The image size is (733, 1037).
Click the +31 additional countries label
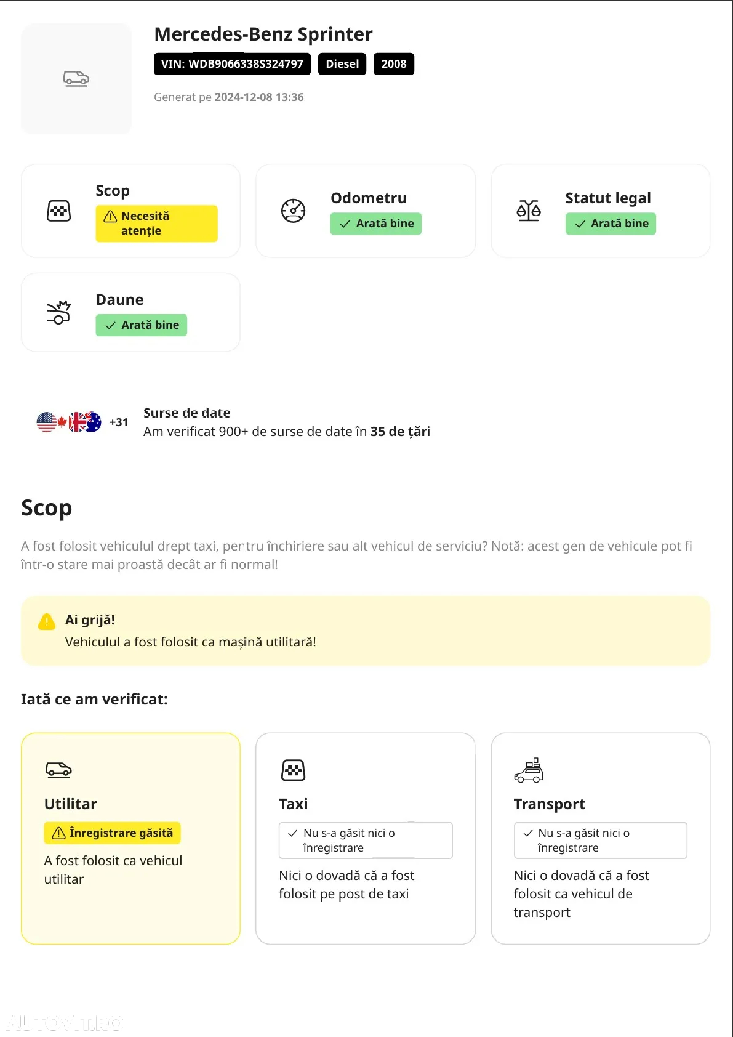[119, 422]
